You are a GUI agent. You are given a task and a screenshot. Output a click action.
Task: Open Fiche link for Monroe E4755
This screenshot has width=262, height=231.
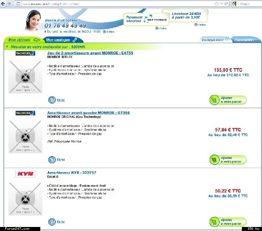tap(61, 100)
